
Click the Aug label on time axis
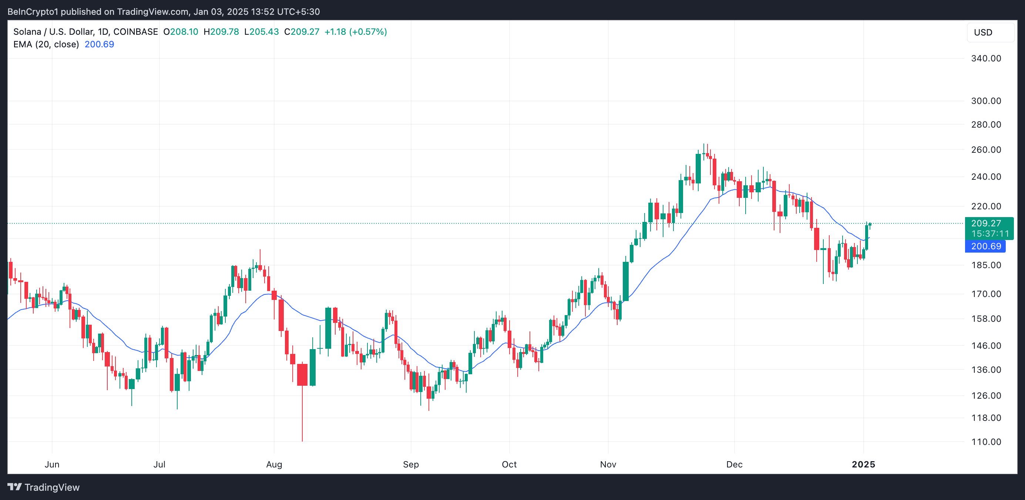[274, 464]
